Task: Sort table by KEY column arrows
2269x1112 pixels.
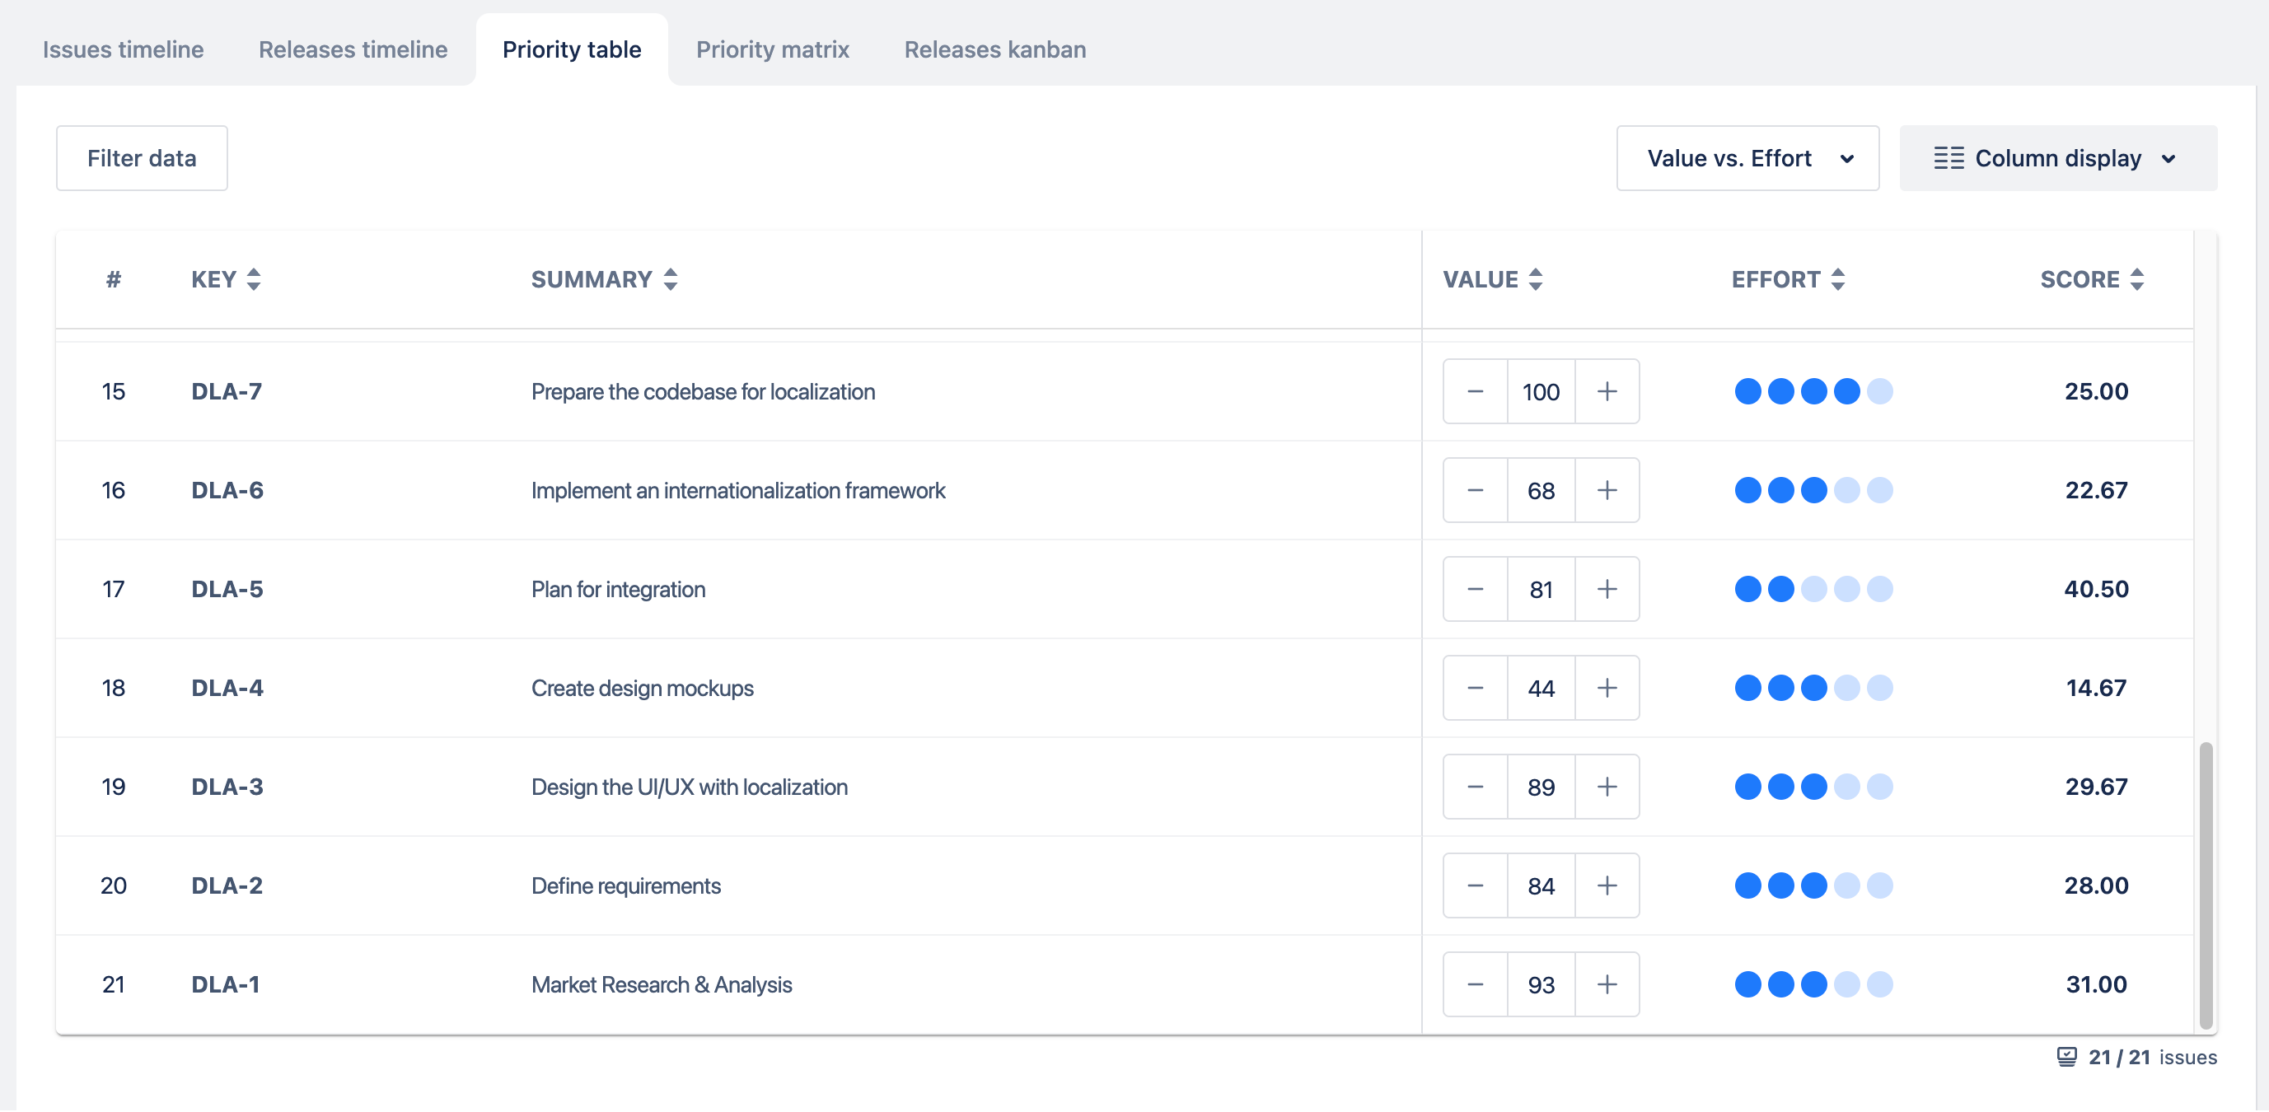Action: (254, 279)
